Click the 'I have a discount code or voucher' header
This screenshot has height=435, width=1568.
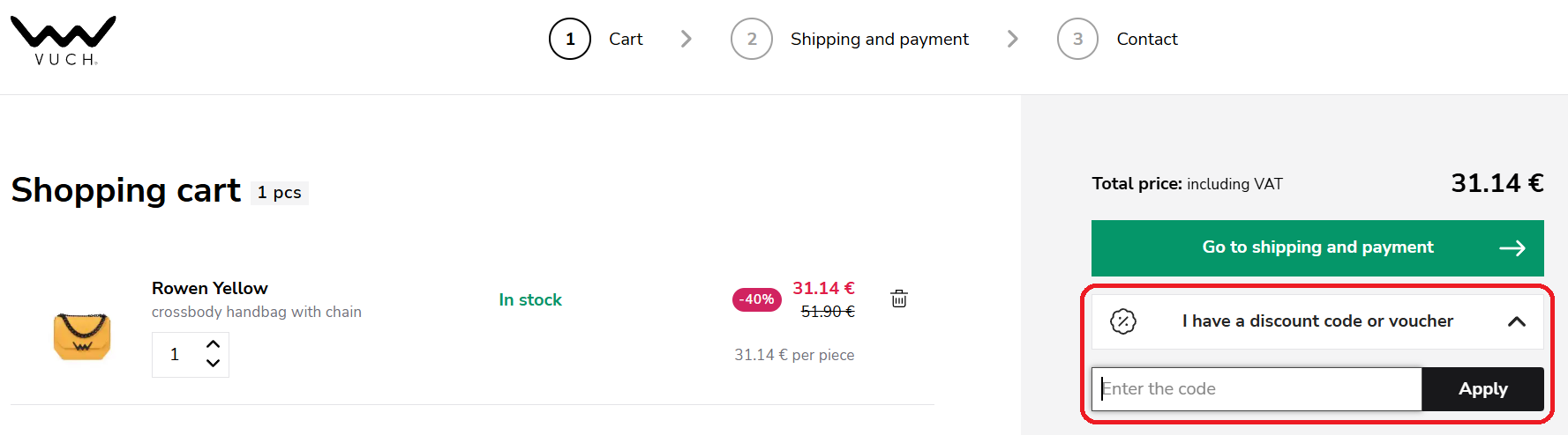pos(1317,321)
